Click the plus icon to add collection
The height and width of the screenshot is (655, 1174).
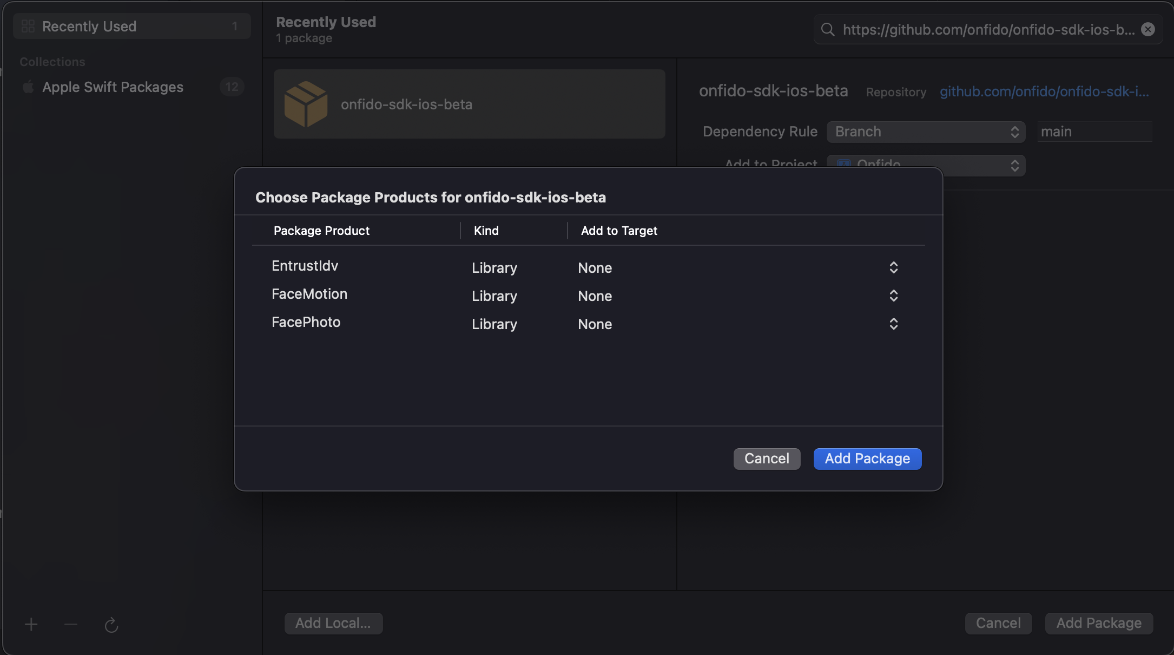click(x=31, y=625)
